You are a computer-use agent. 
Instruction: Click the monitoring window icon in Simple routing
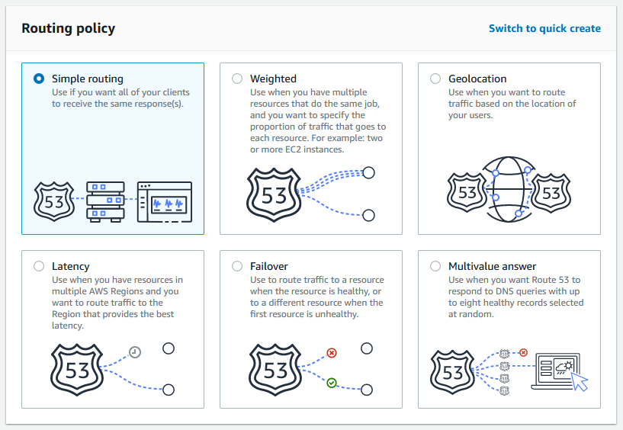coord(165,202)
